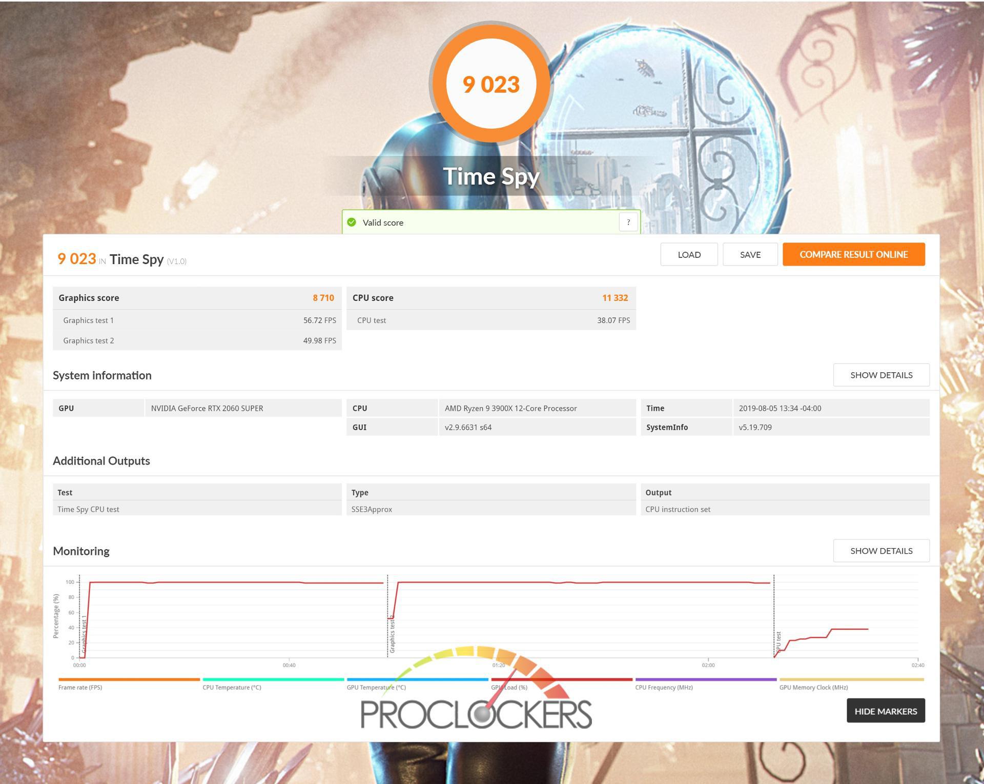984x784 pixels.
Task: Click the CPU test timeline marker
Action: (x=778, y=642)
